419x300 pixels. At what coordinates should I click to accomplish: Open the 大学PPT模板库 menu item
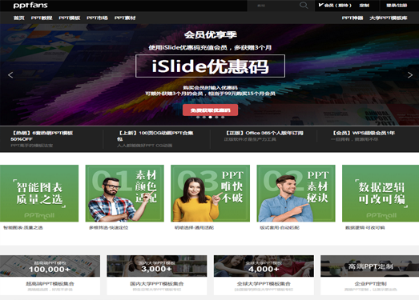pos(389,18)
